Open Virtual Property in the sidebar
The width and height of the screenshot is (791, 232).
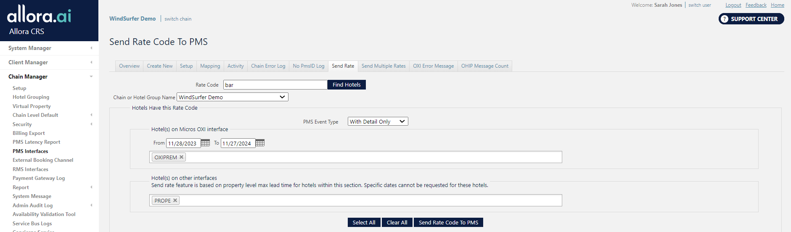[x=32, y=106]
